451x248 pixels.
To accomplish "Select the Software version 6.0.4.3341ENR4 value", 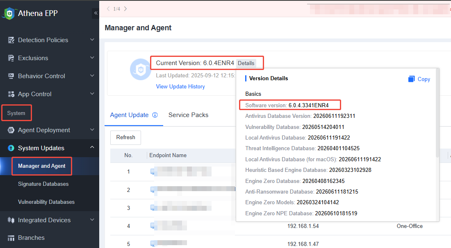I will pos(309,105).
